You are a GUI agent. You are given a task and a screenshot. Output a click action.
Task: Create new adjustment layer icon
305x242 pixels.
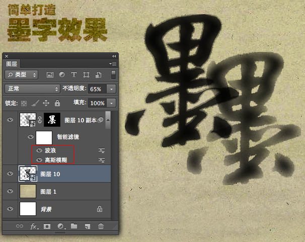60,226
